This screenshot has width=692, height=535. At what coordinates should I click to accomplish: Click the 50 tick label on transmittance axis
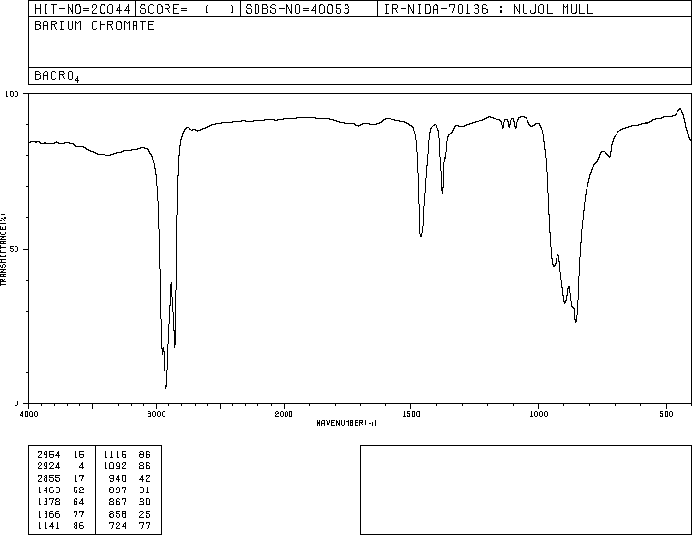pos(15,249)
